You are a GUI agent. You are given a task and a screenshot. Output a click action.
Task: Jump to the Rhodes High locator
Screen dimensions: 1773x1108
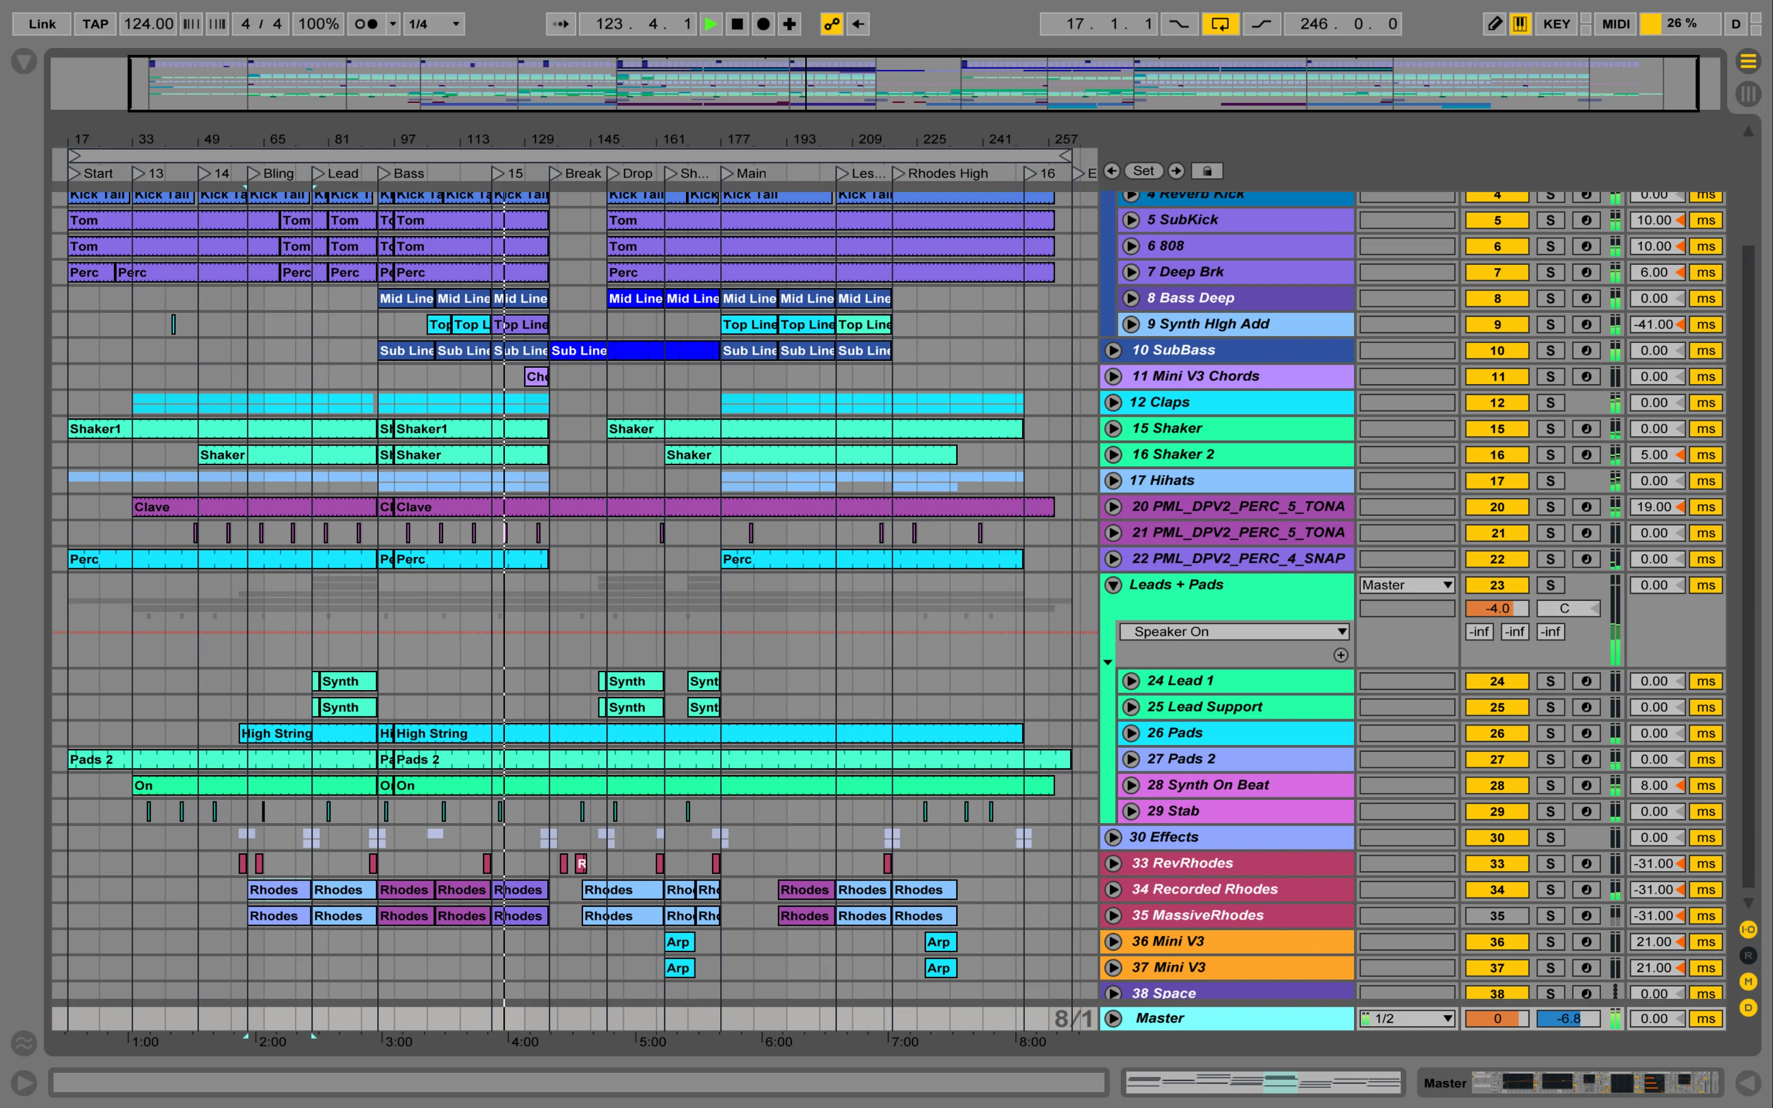[x=940, y=174]
